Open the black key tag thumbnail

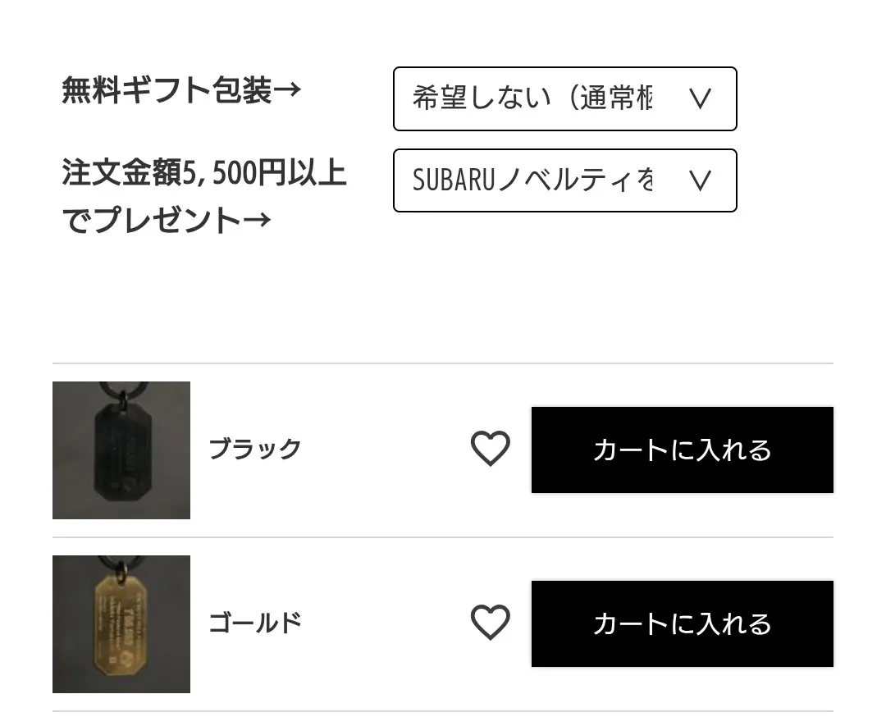pos(121,450)
